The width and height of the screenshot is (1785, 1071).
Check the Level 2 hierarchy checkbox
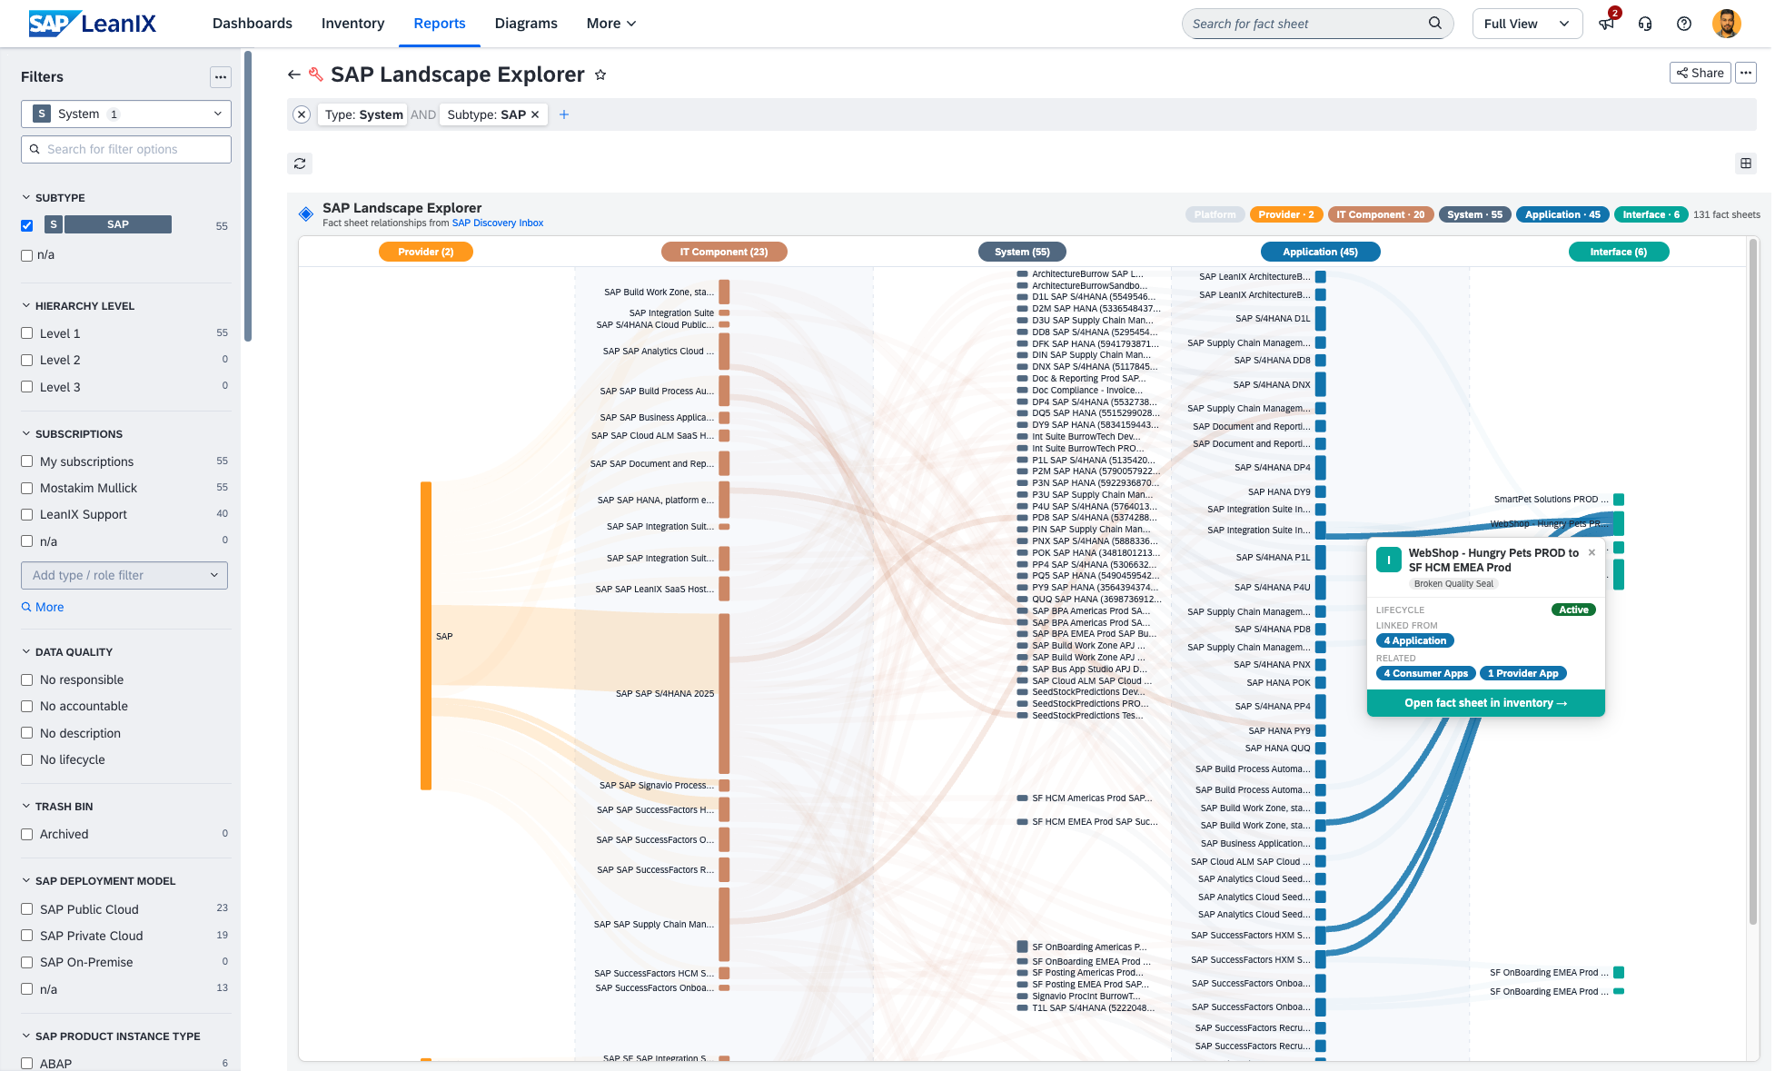click(x=27, y=360)
